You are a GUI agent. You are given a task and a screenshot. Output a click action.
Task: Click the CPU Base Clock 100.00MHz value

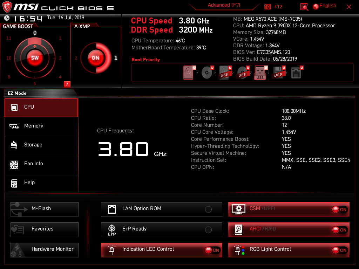pyautogui.click(x=294, y=111)
